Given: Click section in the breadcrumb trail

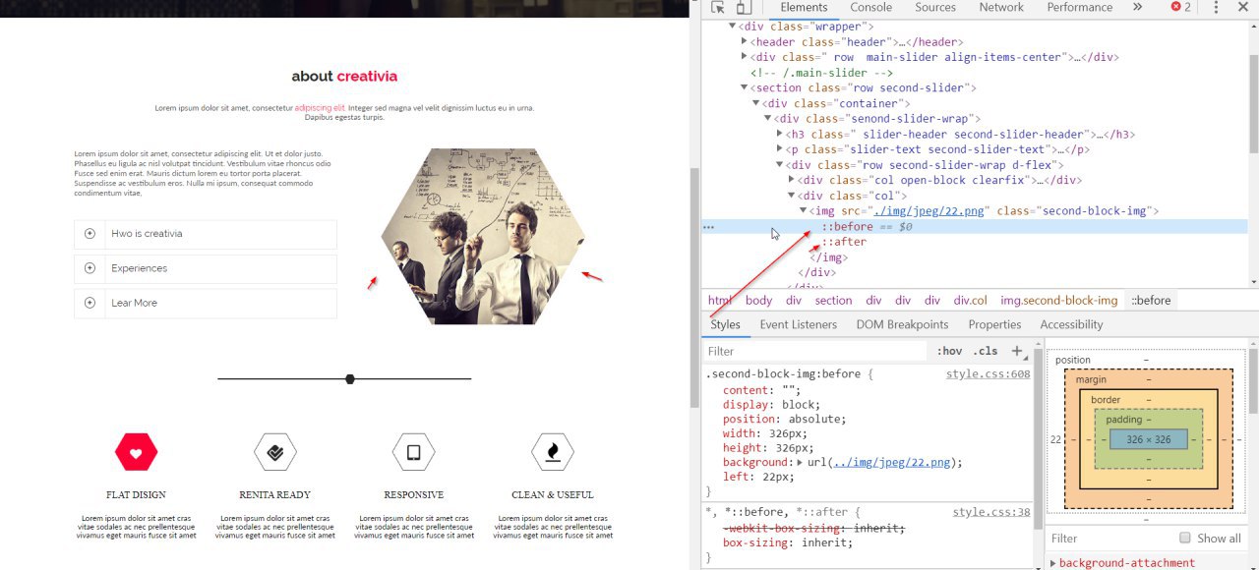Looking at the screenshot, I should coord(833,300).
